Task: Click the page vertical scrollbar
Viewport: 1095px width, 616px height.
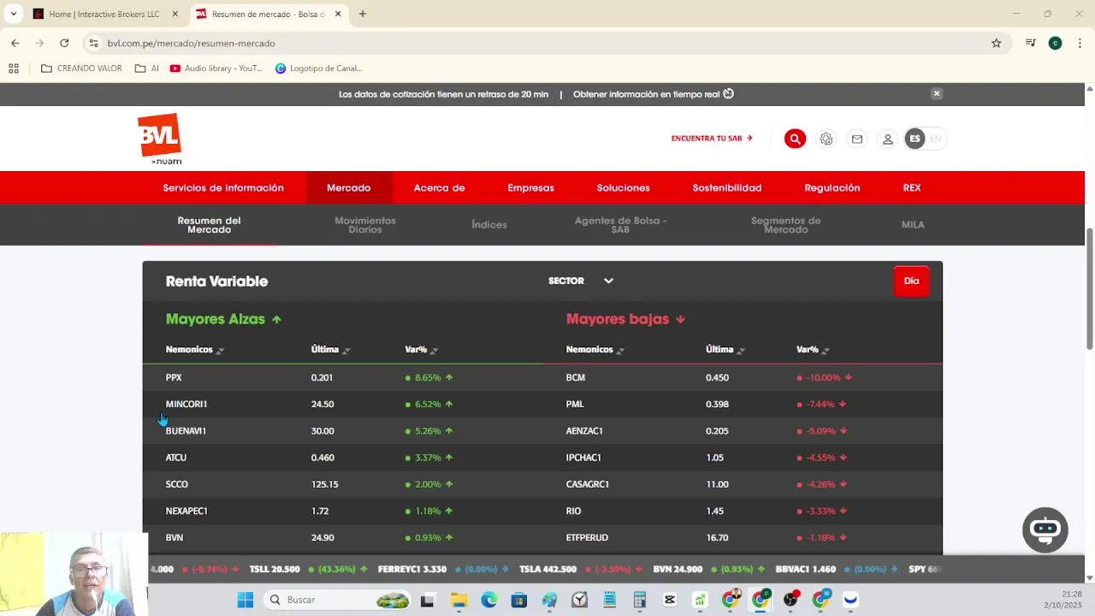Action: (x=1089, y=288)
